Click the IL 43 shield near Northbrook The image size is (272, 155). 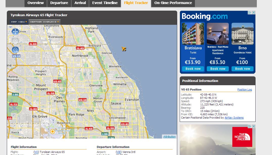pyautogui.click(x=80, y=48)
